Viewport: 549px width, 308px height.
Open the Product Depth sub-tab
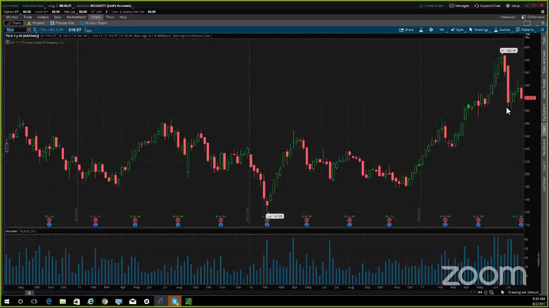[x=94, y=23]
